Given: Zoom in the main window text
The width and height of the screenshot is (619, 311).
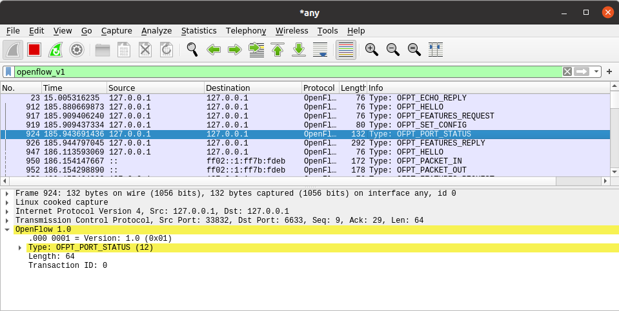Looking at the screenshot, I should tap(372, 50).
